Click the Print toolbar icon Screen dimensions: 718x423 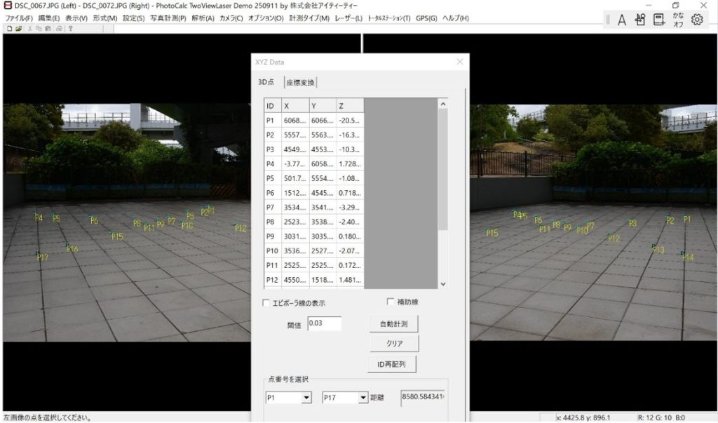coord(59,29)
